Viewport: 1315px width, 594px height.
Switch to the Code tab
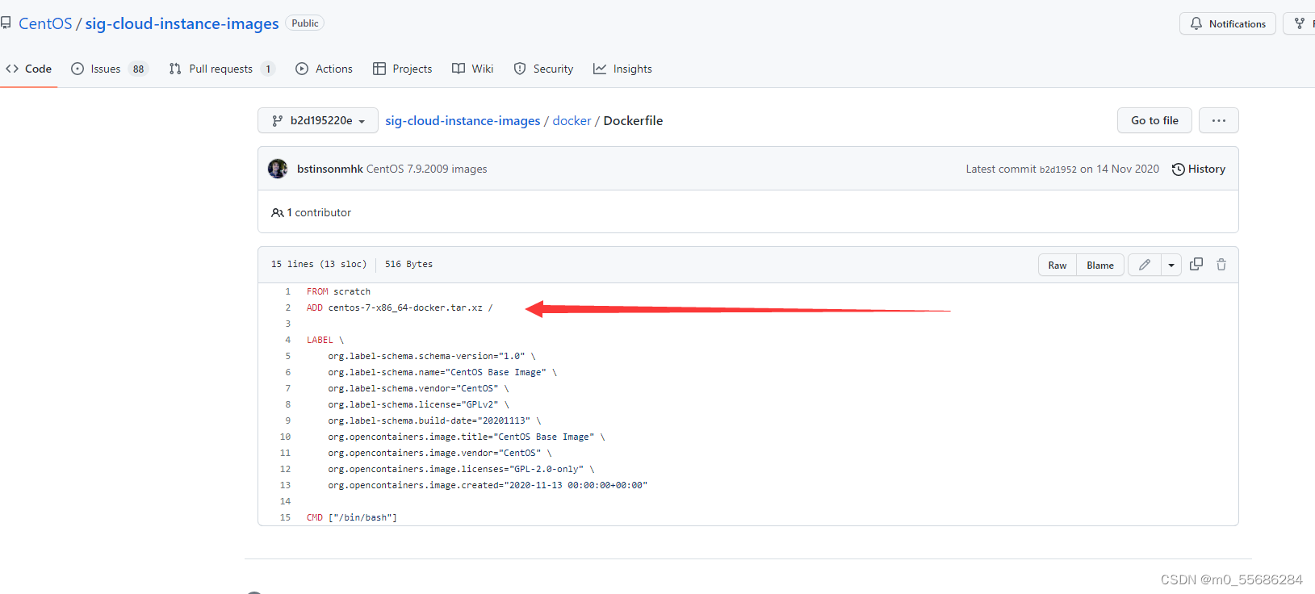coord(29,69)
